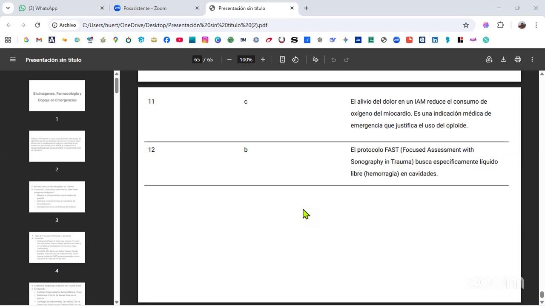Open the ispt bookmark
This screenshot has width=545, height=306.
tap(473, 40)
